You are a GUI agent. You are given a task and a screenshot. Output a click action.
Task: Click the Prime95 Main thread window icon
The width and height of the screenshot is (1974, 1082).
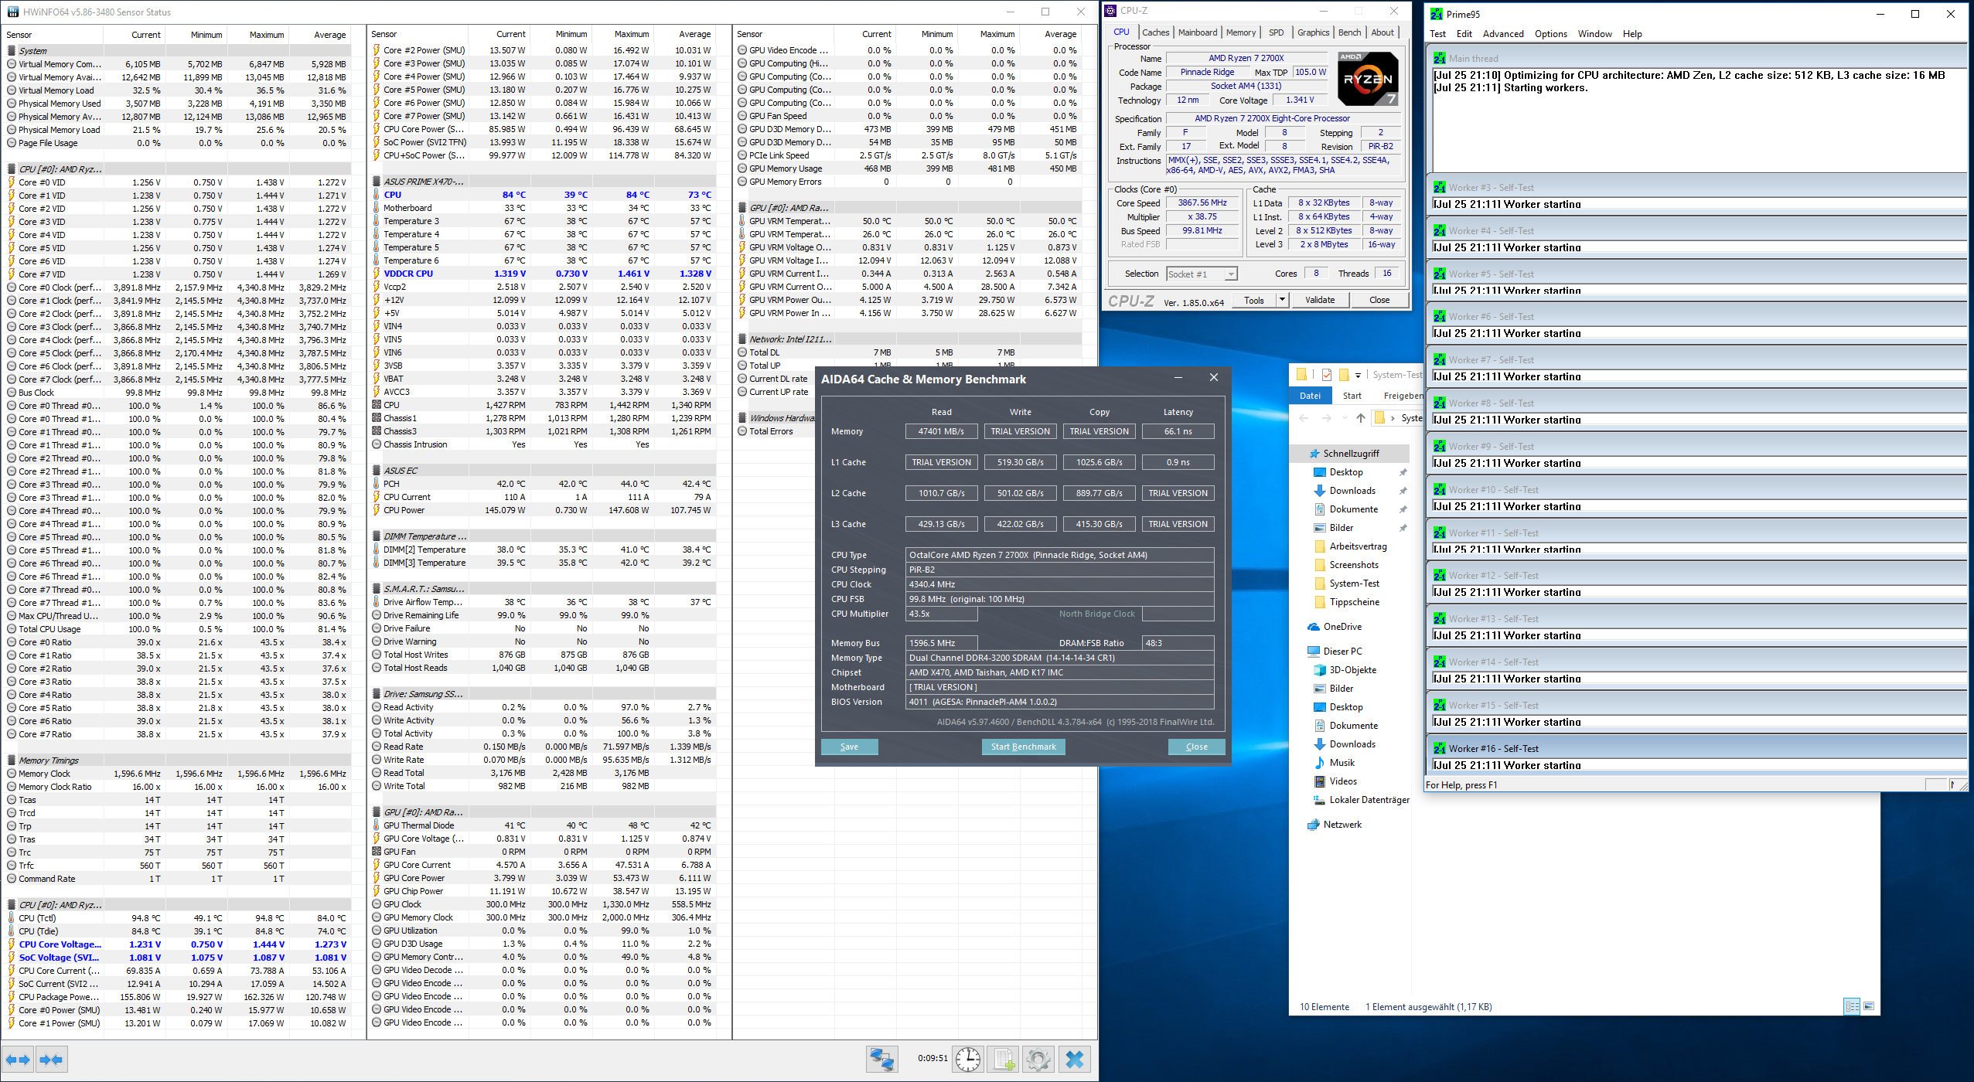1439,58
